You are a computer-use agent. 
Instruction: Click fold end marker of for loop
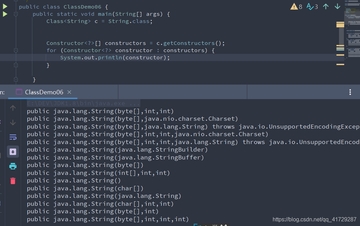pyautogui.click(x=16, y=65)
